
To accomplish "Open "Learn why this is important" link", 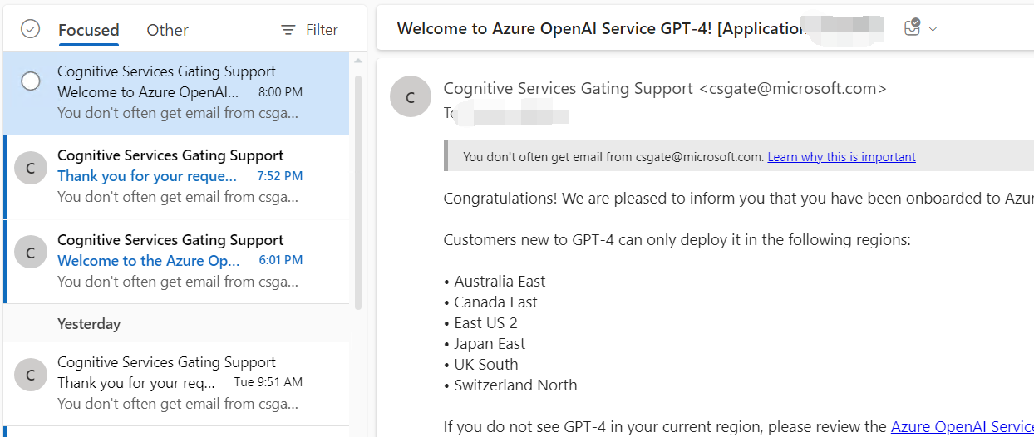I will [841, 156].
